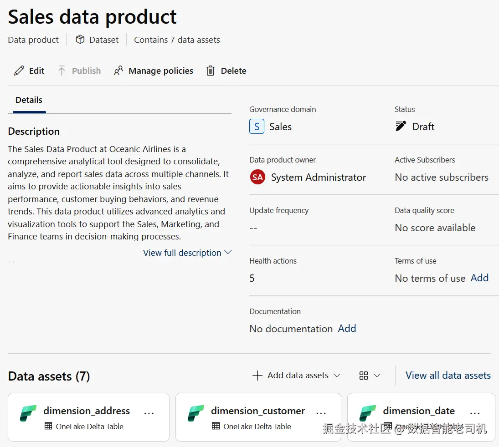Add documentation link
499x447 pixels.
pos(347,328)
